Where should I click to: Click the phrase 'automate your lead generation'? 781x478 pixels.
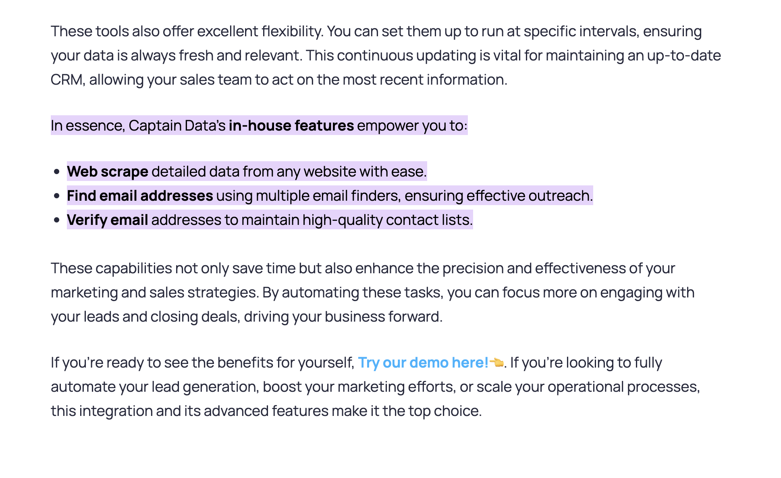[x=154, y=387]
